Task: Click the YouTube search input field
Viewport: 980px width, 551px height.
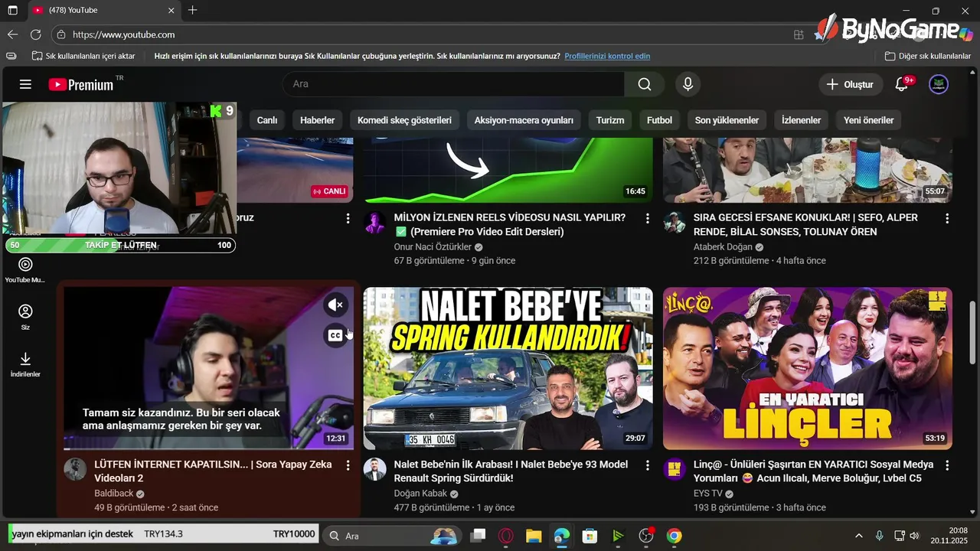Action: [x=453, y=84]
